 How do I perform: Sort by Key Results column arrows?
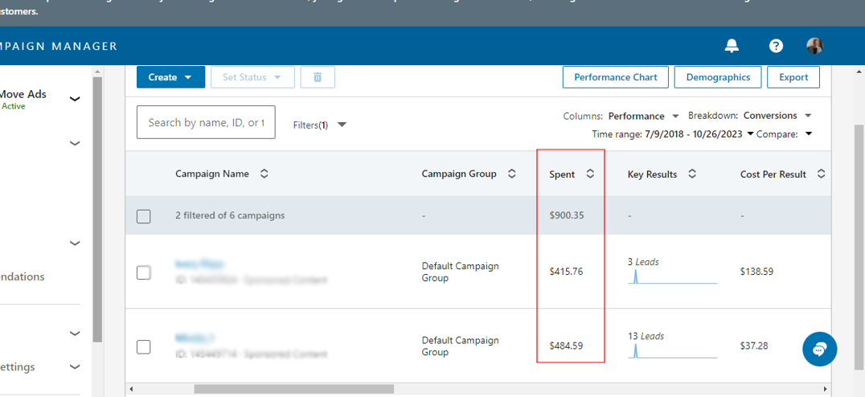point(692,174)
